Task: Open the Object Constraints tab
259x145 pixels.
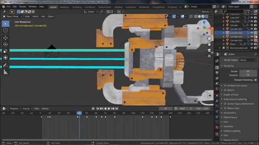Action: coord(217,117)
